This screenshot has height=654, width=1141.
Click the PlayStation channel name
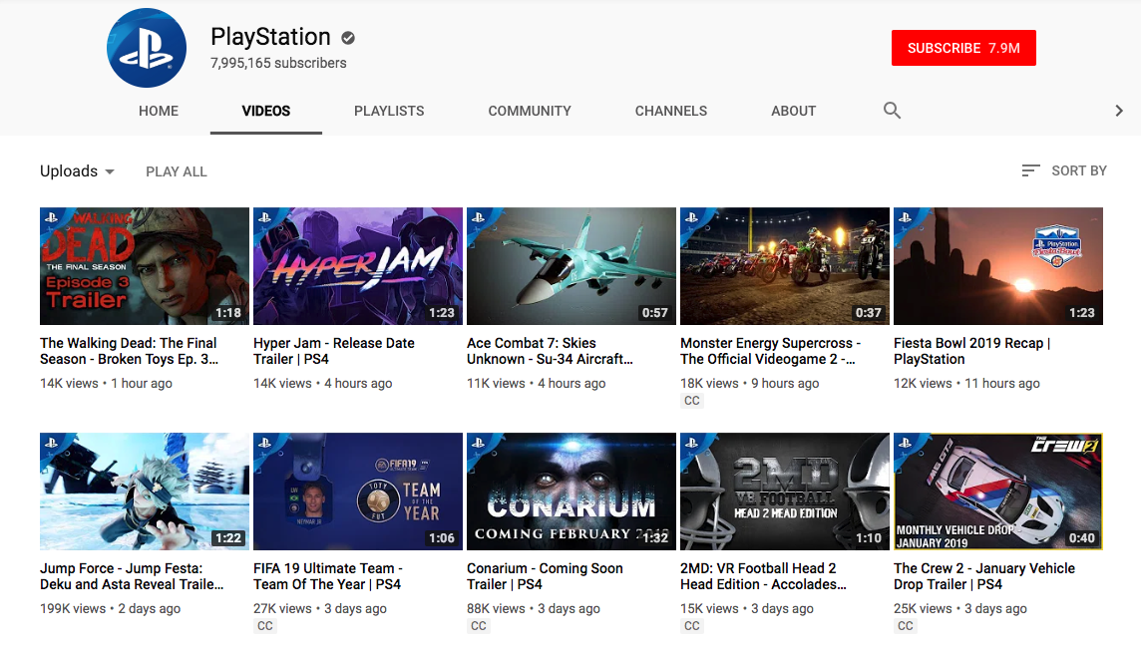coord(270,36)
